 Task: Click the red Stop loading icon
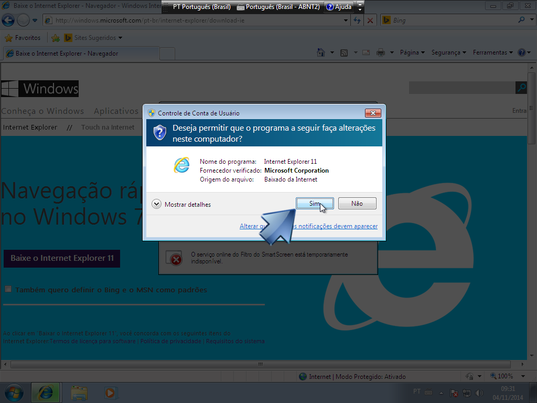coord(370,20)
